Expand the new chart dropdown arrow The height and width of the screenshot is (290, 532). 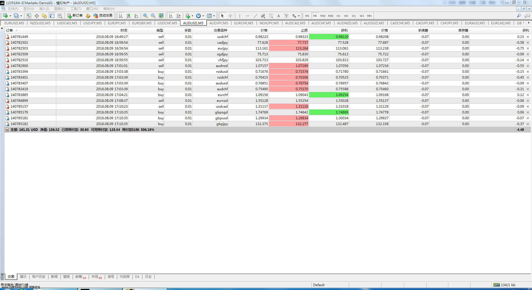pyautogui.click(x=10, y=16)
